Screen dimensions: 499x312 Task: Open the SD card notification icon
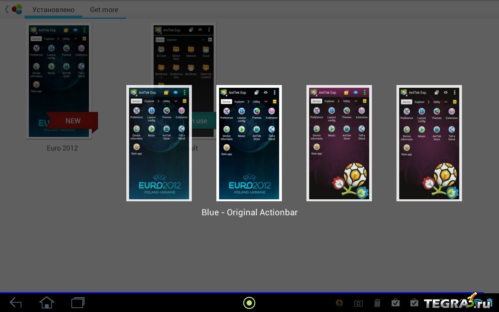pyautogui.click(x=377, y=303)
